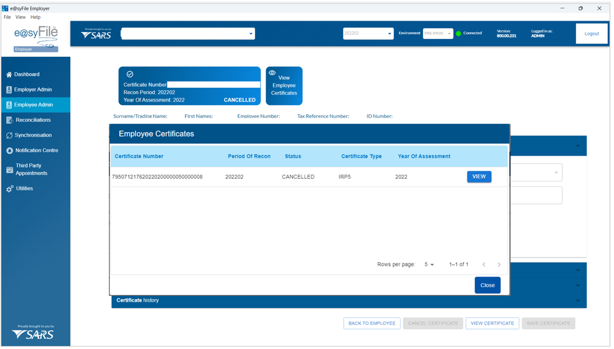Click the Synchronisation arrows icon
The width and height of the screenshot is (614, 349).
click(9, 135)
